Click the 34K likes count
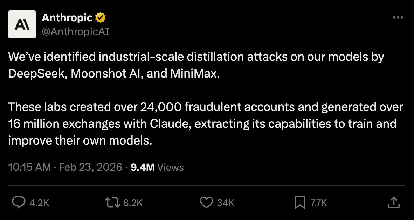The width and height of the screenshot is (414, 220). 225,203
